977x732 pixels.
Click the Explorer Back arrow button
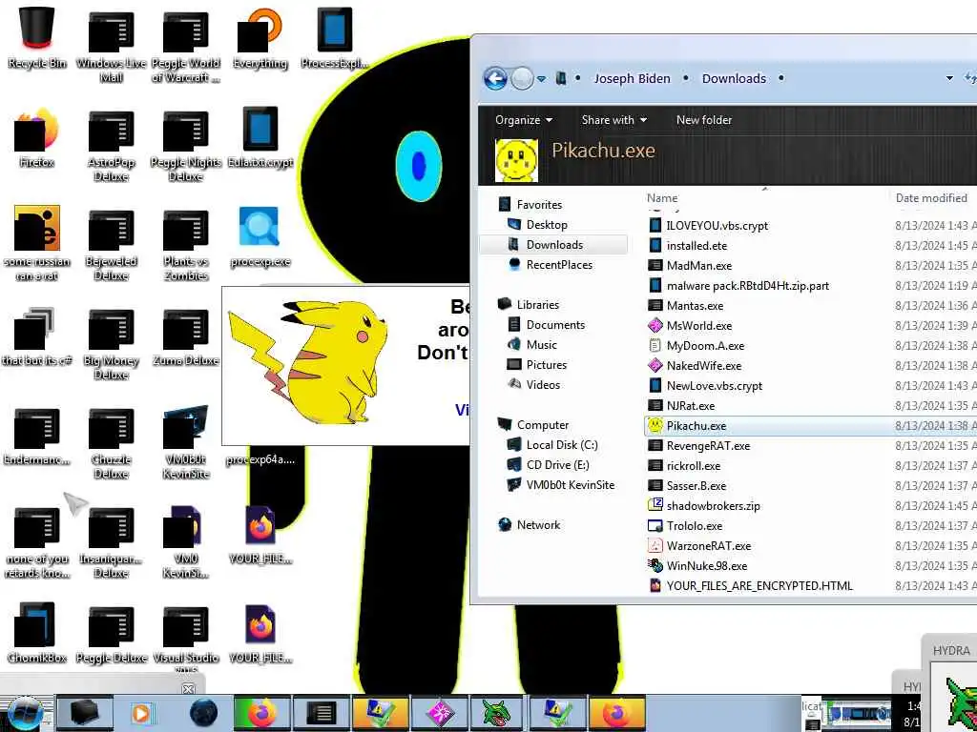495,79
